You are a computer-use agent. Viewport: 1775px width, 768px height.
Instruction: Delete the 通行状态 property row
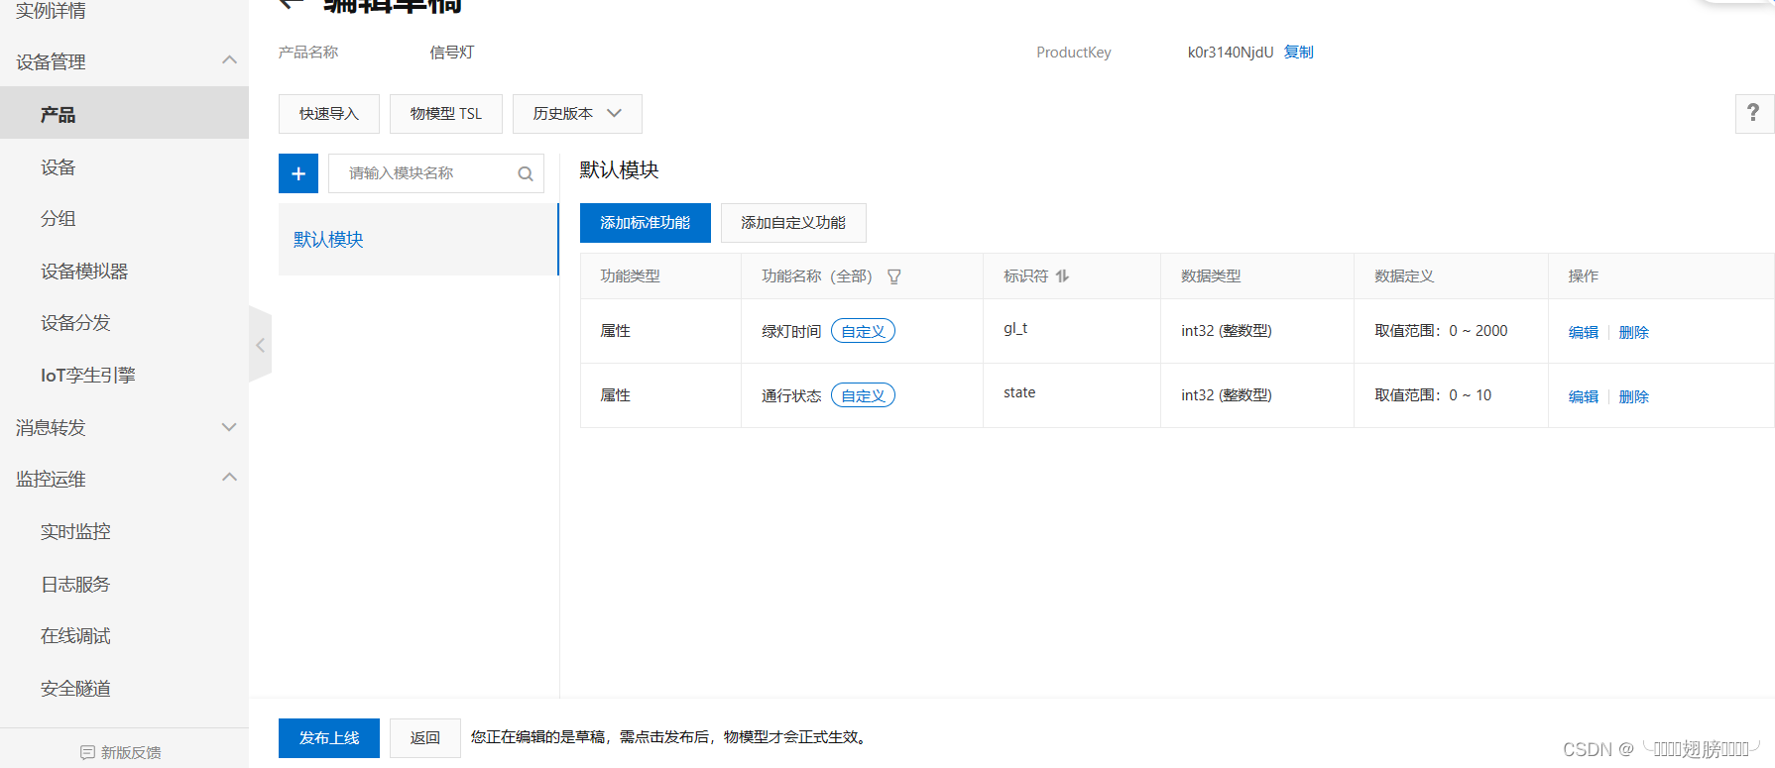tap(1634, 396)
